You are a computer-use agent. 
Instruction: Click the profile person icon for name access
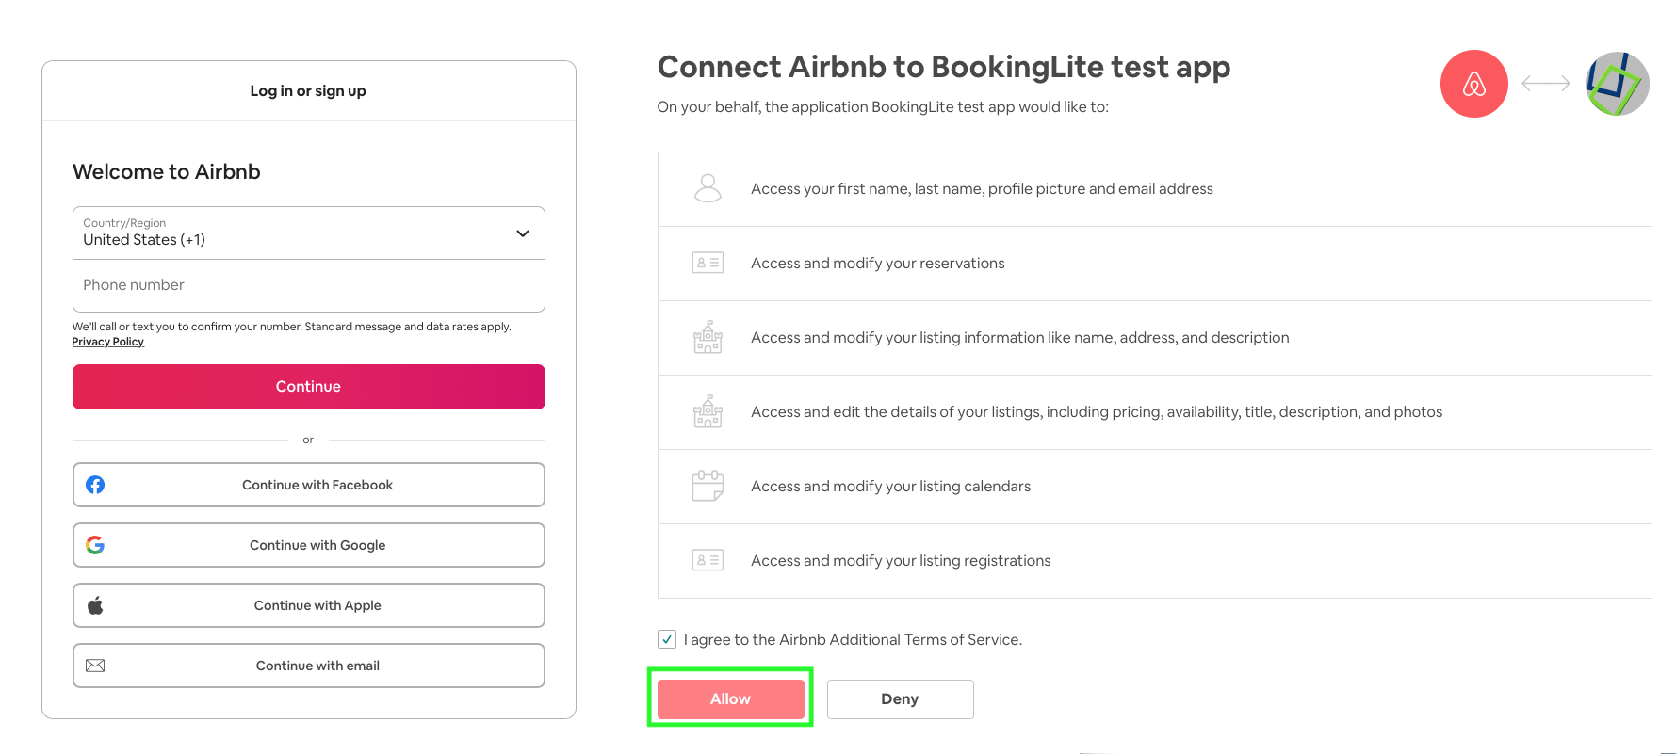pos(708,188)
